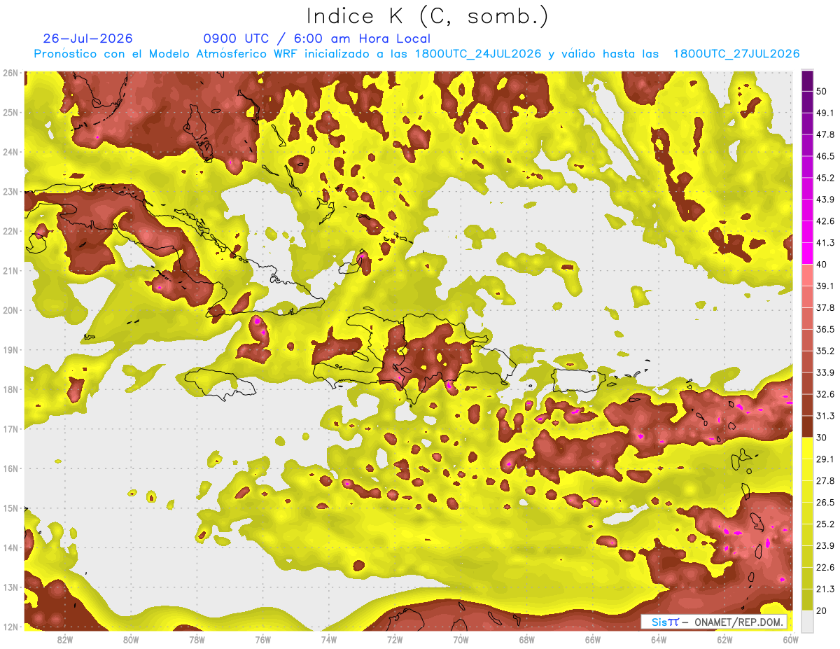Select the 19N latitude label
The width and height of the screenshot is (840, 649).
[10, 349]
